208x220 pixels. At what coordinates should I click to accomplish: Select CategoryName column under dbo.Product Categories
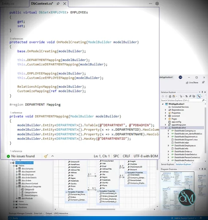(31, 192)
